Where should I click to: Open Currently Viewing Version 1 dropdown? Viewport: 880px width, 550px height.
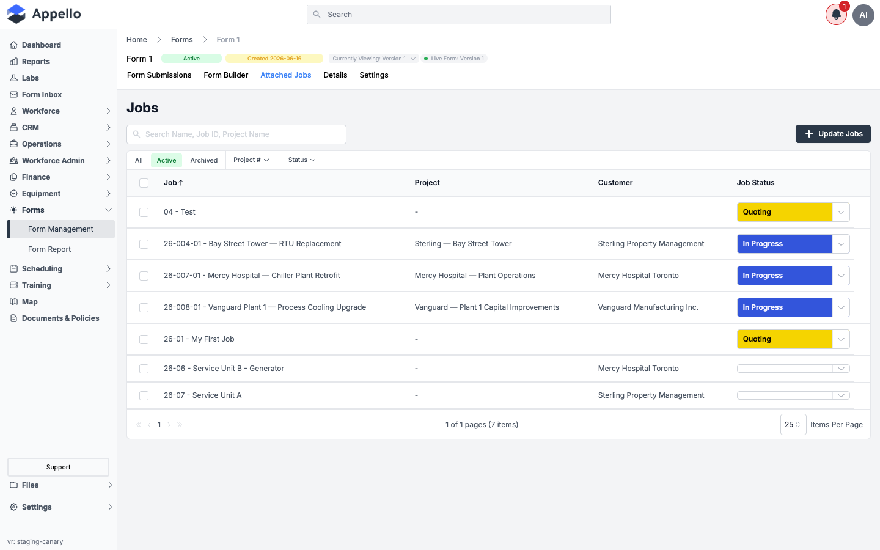coord(373,59)
